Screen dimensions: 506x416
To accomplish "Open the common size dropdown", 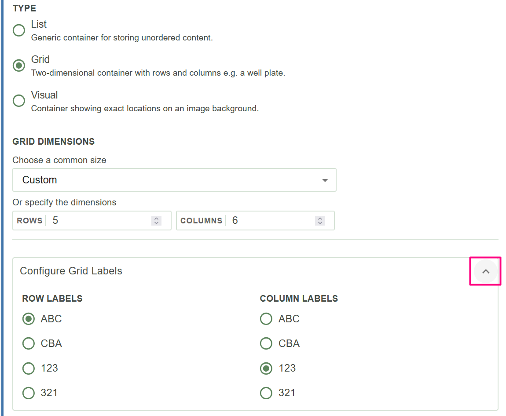I will [x=174, y=180].
